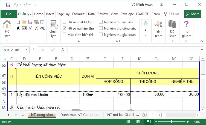Click the open folder icon in the ribbon

coord(24,22)
